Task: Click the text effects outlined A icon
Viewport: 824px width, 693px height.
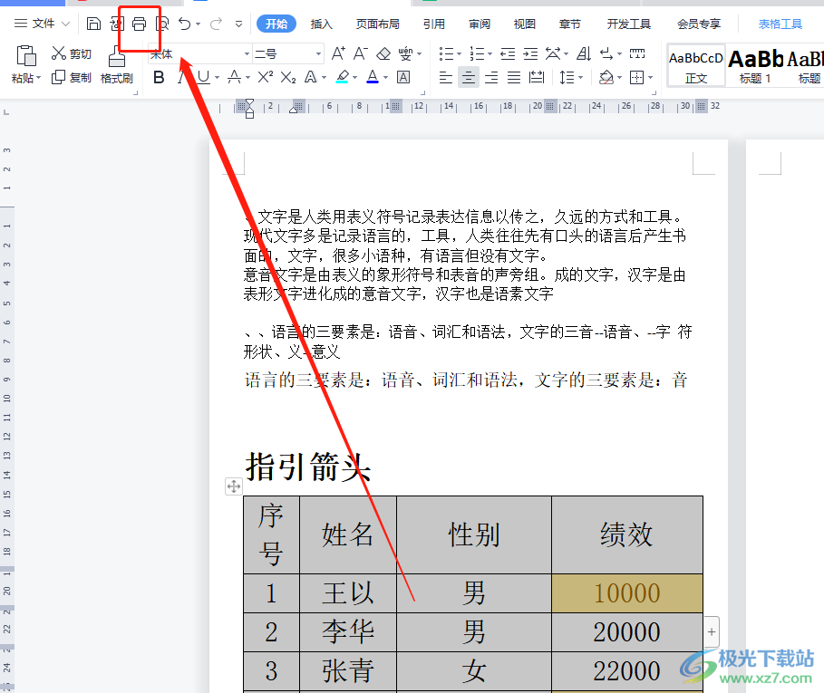Action: click(x=311, y=78)
